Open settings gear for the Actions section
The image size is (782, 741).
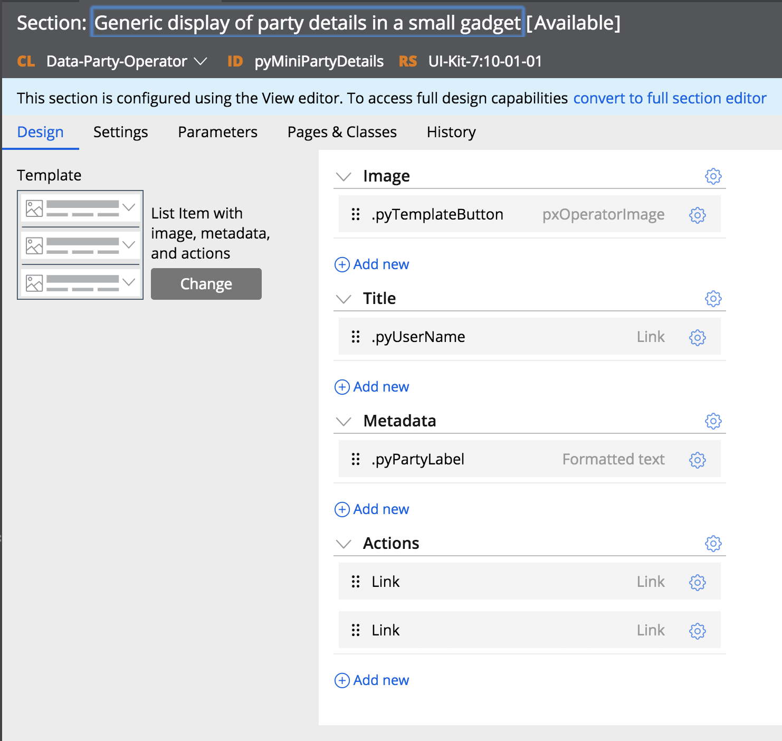713,544
